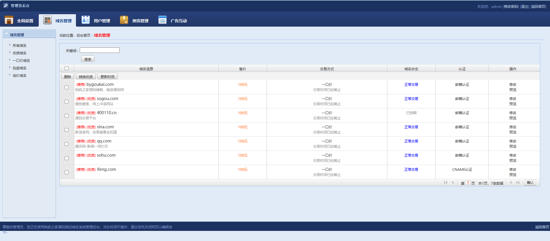
Task: Click the 搜索 search button
Action: click(x=88, y=59)
